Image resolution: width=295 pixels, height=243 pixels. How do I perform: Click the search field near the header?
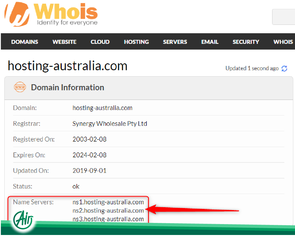[284, 17]
